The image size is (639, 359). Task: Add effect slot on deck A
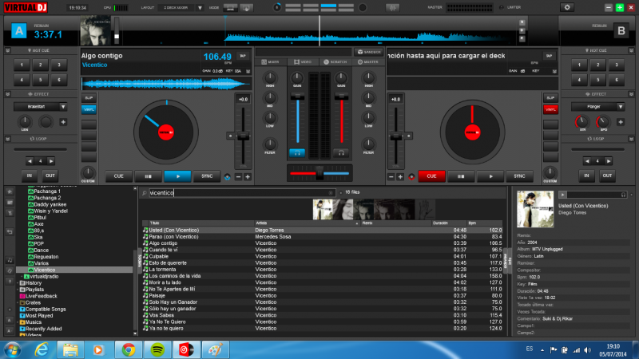63,122
